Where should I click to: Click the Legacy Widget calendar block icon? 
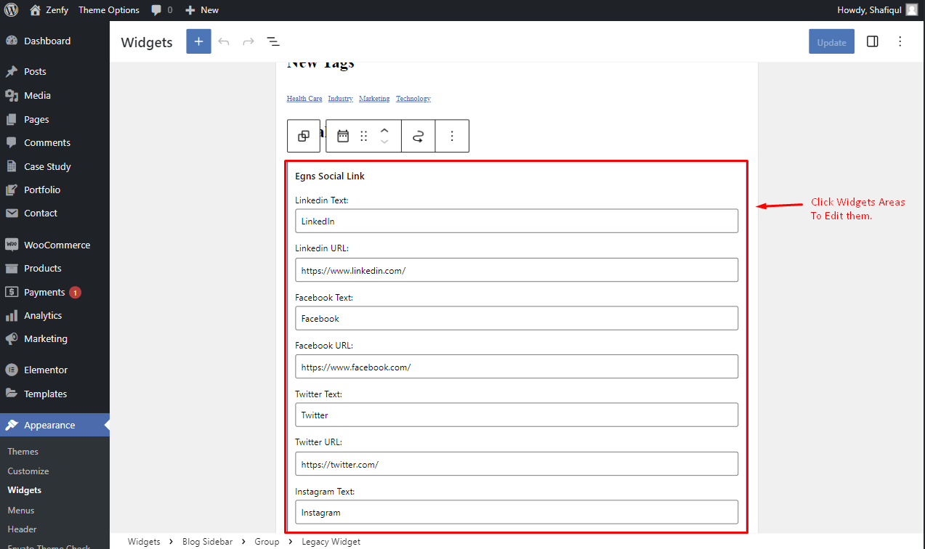click(343, 136)
